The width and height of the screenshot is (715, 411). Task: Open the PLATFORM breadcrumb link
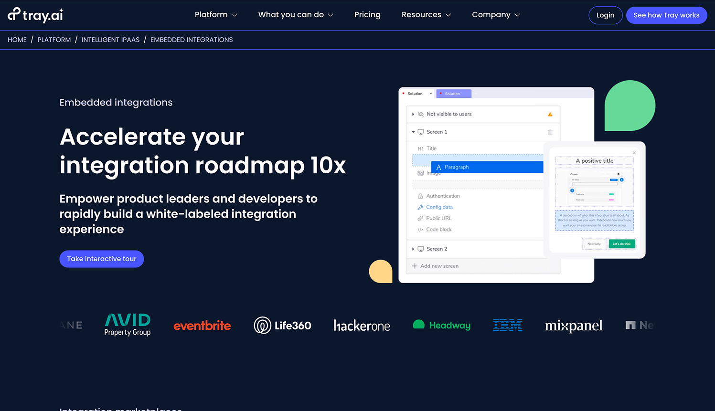pos(54,40)
